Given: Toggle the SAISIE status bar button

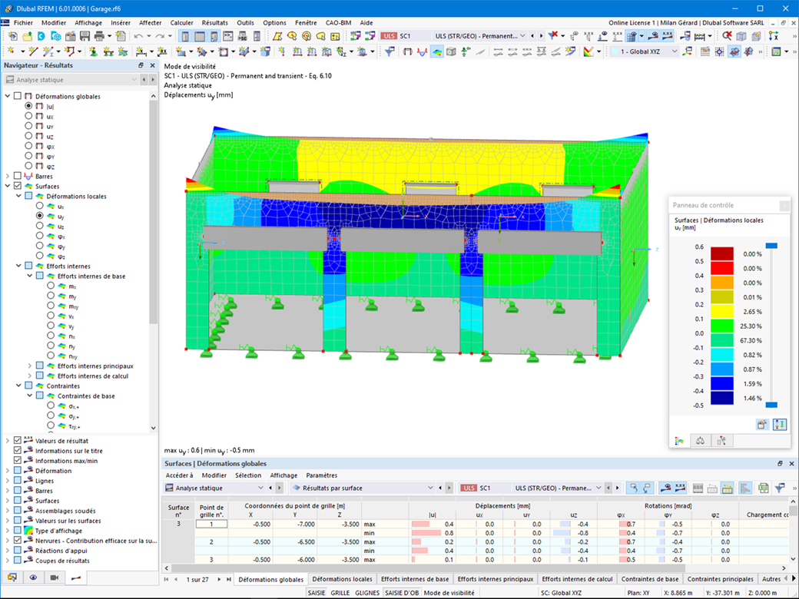Looking at the screenshot, I should (x=317, y=593).
